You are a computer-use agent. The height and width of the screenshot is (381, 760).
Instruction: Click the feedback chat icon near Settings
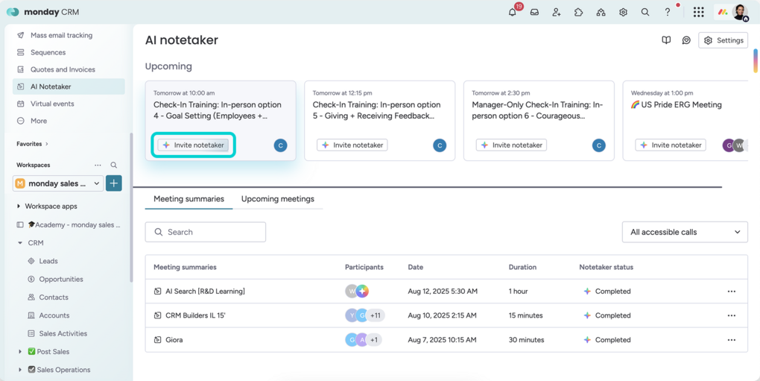point(686,40)
